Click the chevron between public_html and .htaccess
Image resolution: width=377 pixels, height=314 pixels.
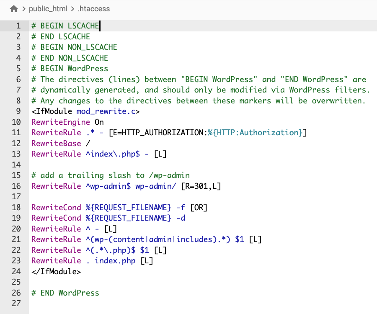(x=72, y=8)
